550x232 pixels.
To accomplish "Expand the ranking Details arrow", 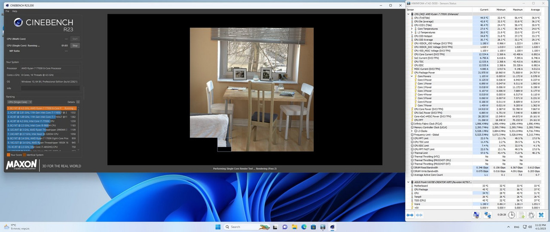I will [78, 102].
